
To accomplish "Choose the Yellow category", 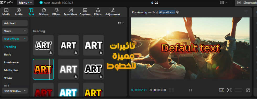I will click(8, 78).
